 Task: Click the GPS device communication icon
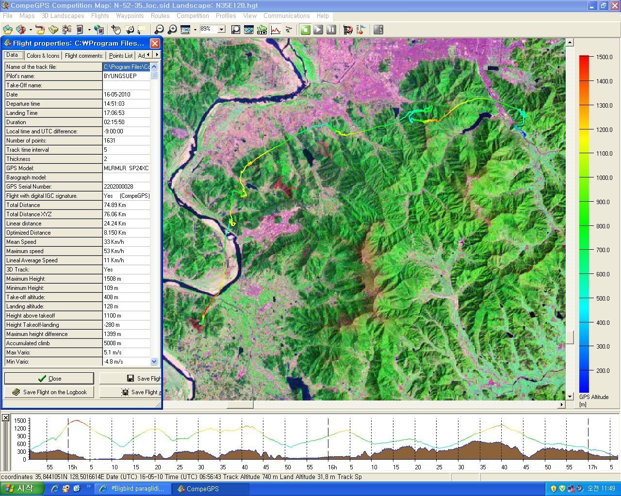tap(80, 30)
